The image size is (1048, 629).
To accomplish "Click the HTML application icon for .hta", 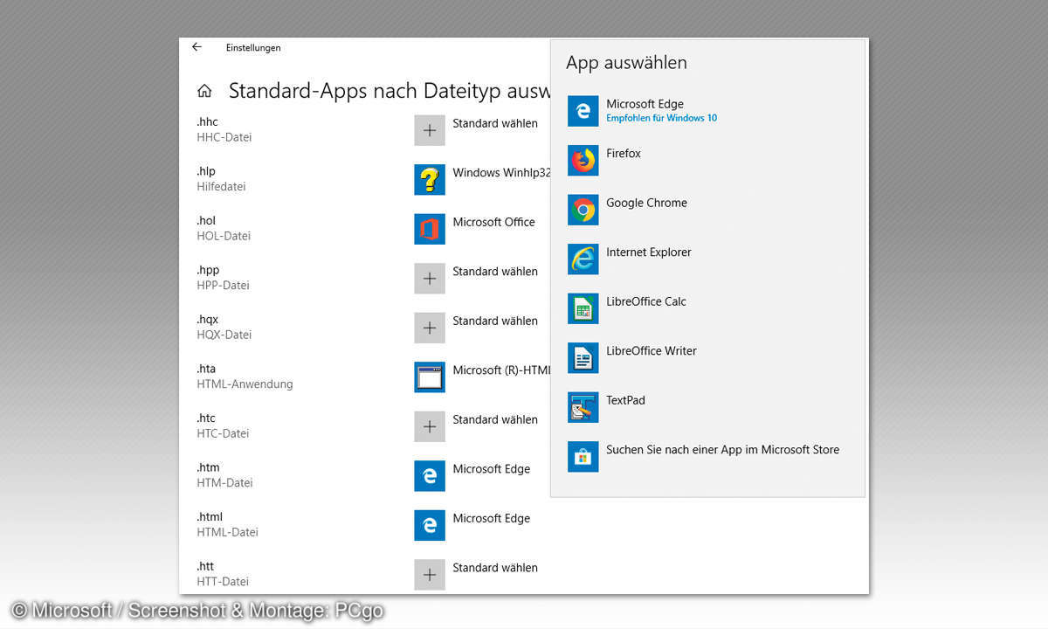I will [430, 377].
